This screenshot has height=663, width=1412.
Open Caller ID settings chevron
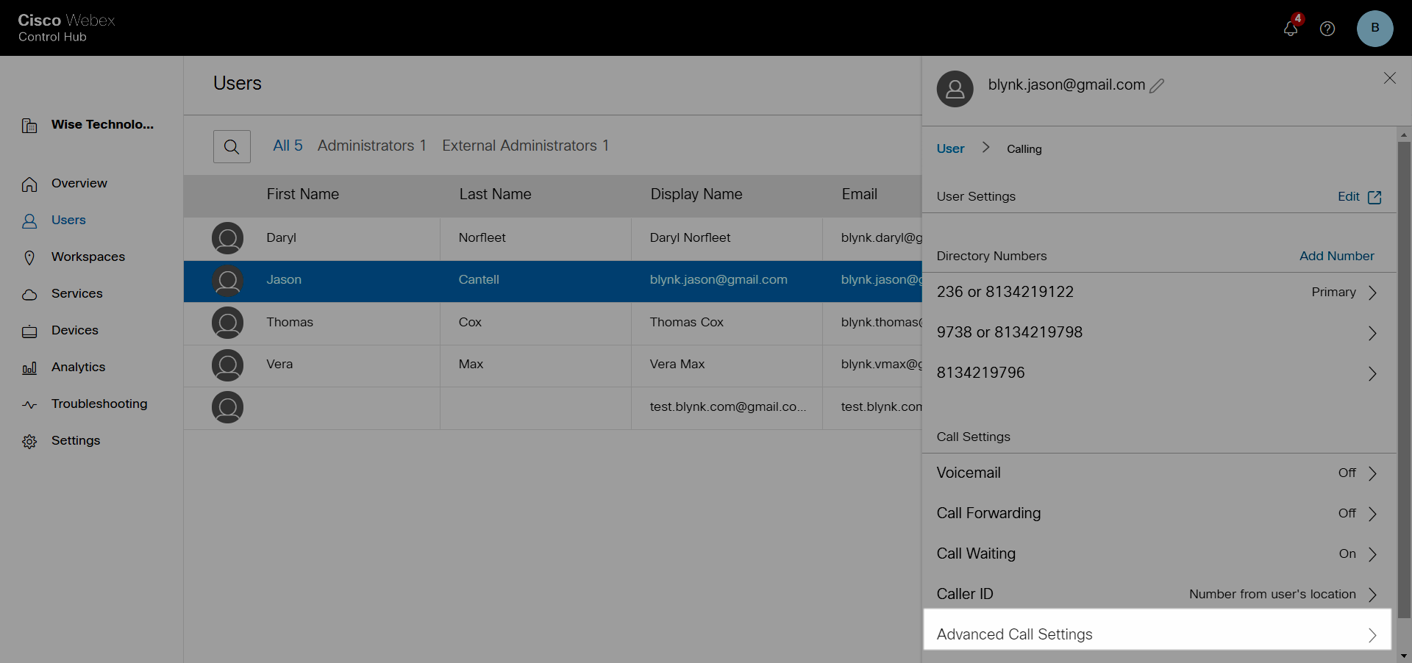[1372, 595]
